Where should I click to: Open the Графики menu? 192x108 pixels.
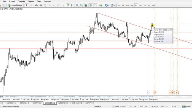coord(21,1)
